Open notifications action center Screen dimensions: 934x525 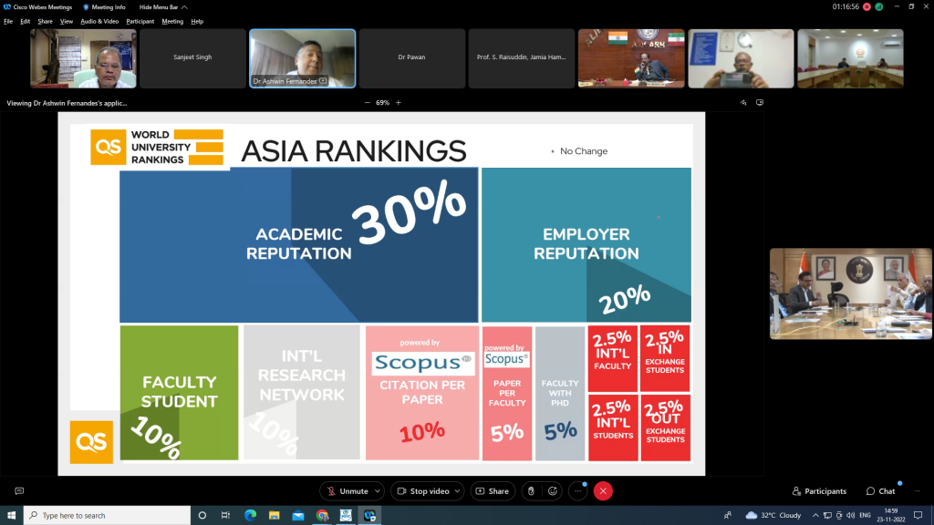[x=918, y=516]
